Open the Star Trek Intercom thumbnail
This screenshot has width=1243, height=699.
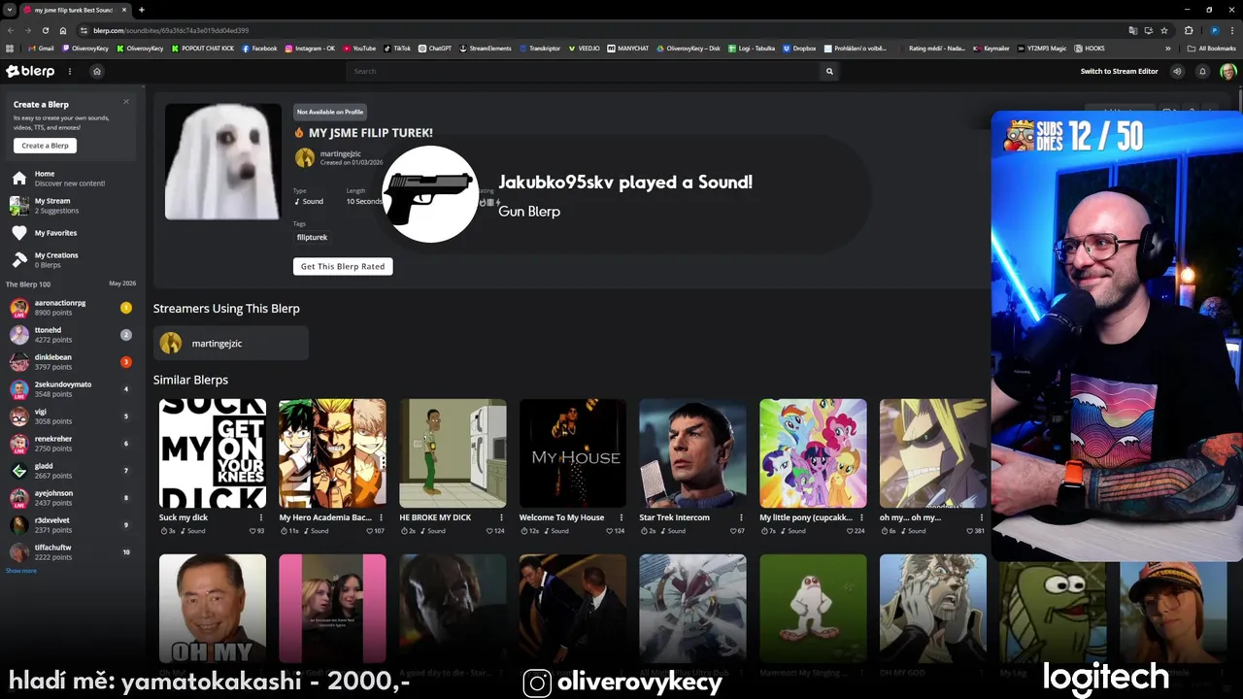pos(692,453)
